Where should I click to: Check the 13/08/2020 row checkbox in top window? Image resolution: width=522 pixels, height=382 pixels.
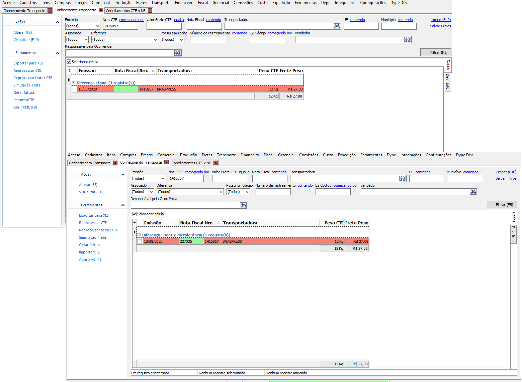(x=74, y=89)
